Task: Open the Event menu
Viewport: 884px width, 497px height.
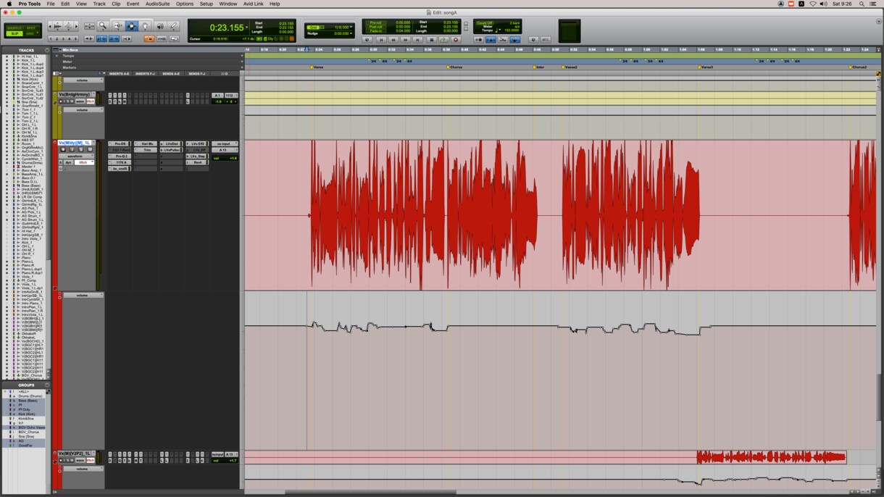Action: coord(133,4)
